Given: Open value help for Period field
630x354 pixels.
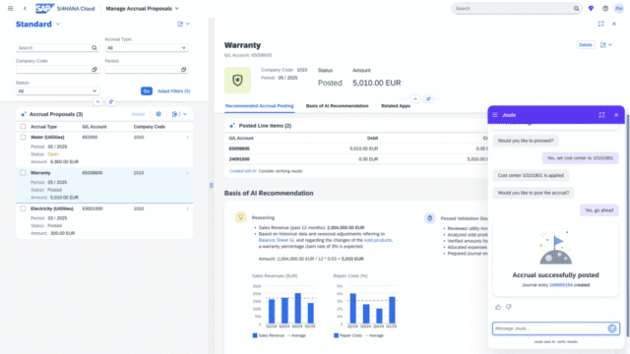Looking at the screenshot, I should 184,70.
